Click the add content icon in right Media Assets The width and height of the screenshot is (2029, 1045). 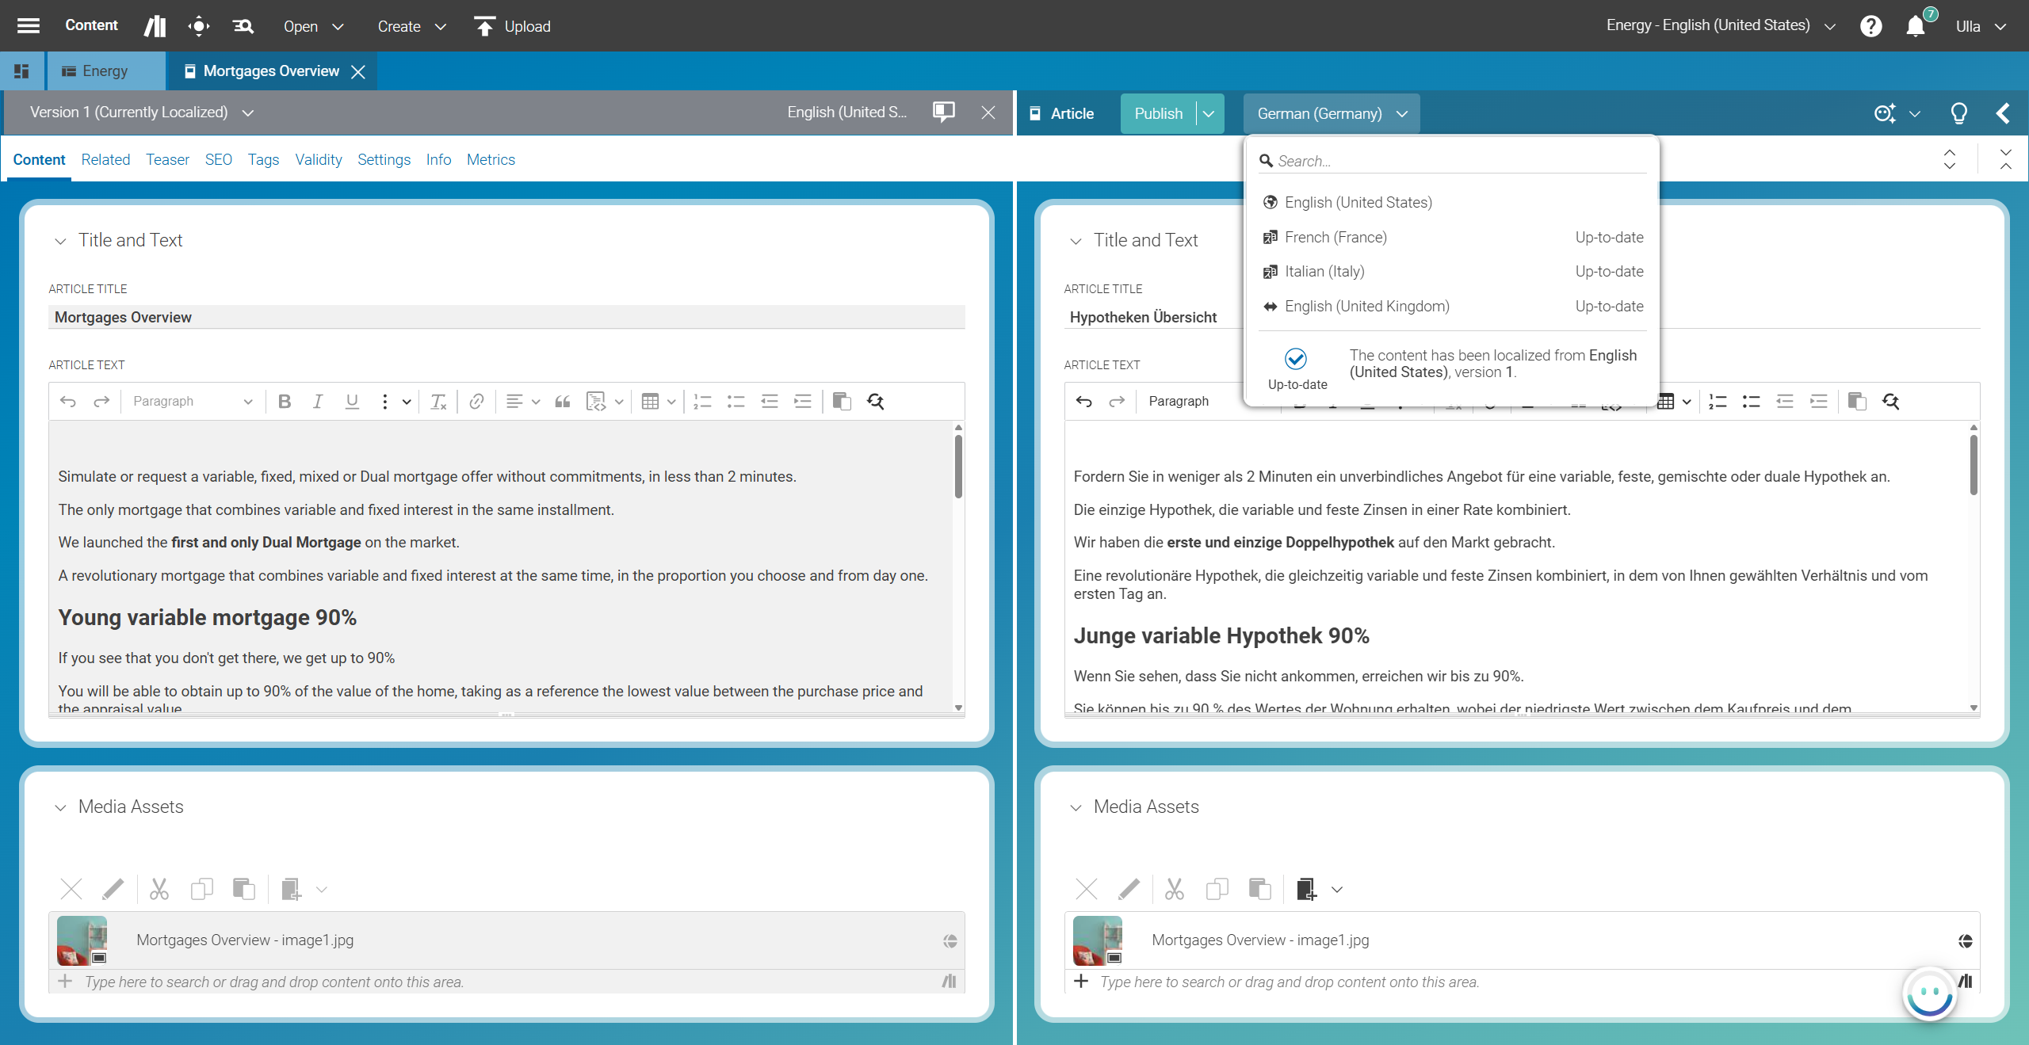tap(1306, 889)
